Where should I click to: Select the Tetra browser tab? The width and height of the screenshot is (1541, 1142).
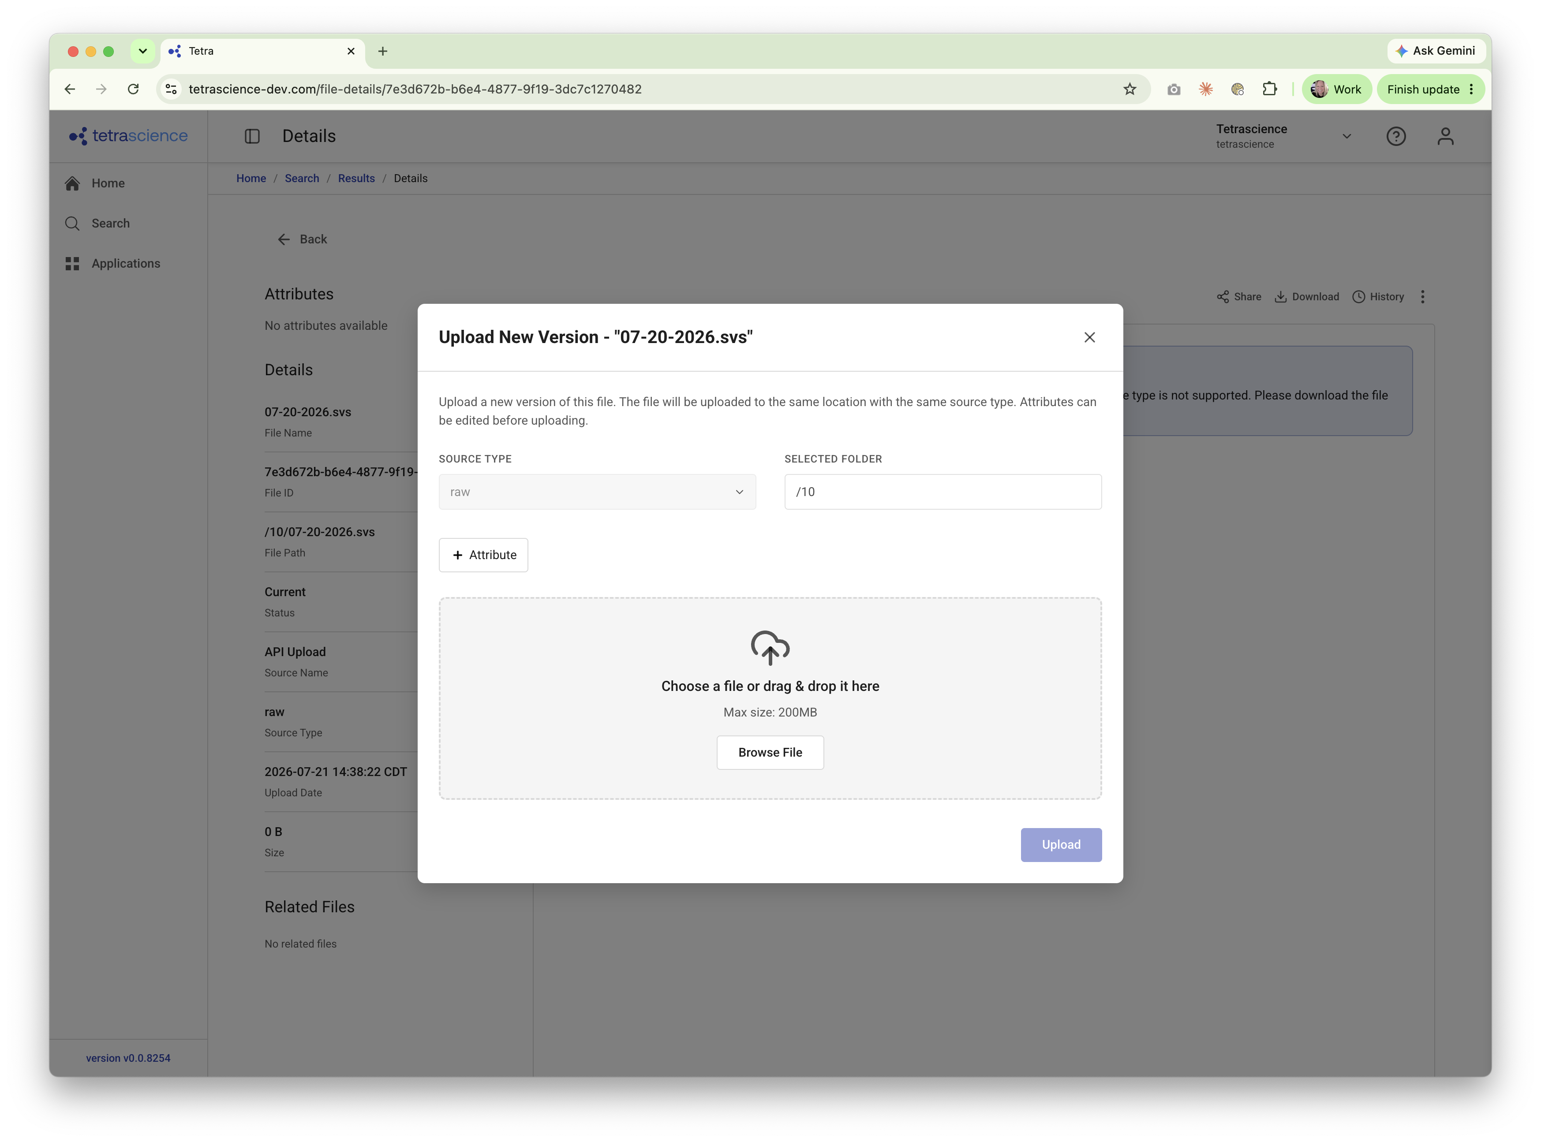263,51
